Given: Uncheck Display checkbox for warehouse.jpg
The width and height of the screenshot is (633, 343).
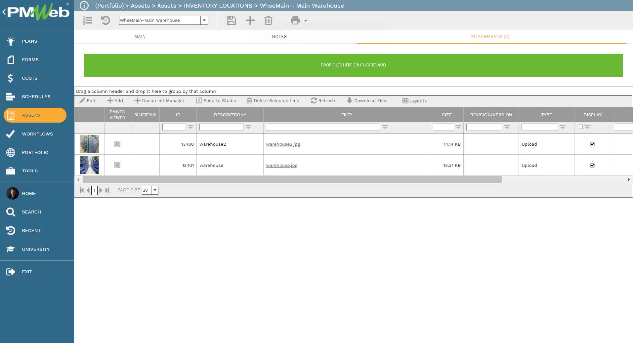Looking at the screenshot, I should coord(592,165).
